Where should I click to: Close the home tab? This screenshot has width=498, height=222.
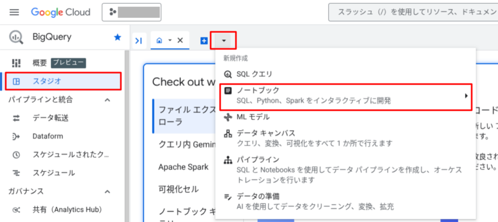tap(180, 40)
